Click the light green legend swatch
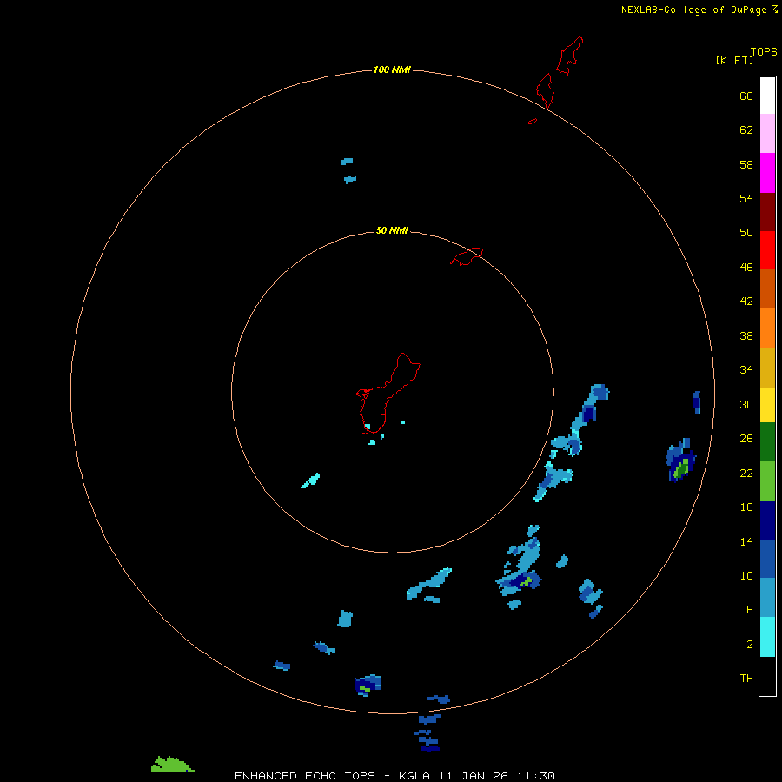The image size is (782, 782). [x=767, y=481]
